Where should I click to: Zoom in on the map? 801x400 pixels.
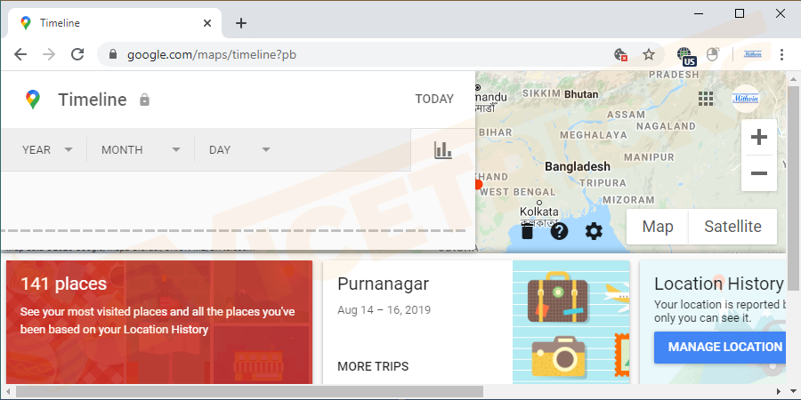(x=758, y=137)
